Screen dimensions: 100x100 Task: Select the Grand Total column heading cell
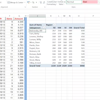(79, 28)
